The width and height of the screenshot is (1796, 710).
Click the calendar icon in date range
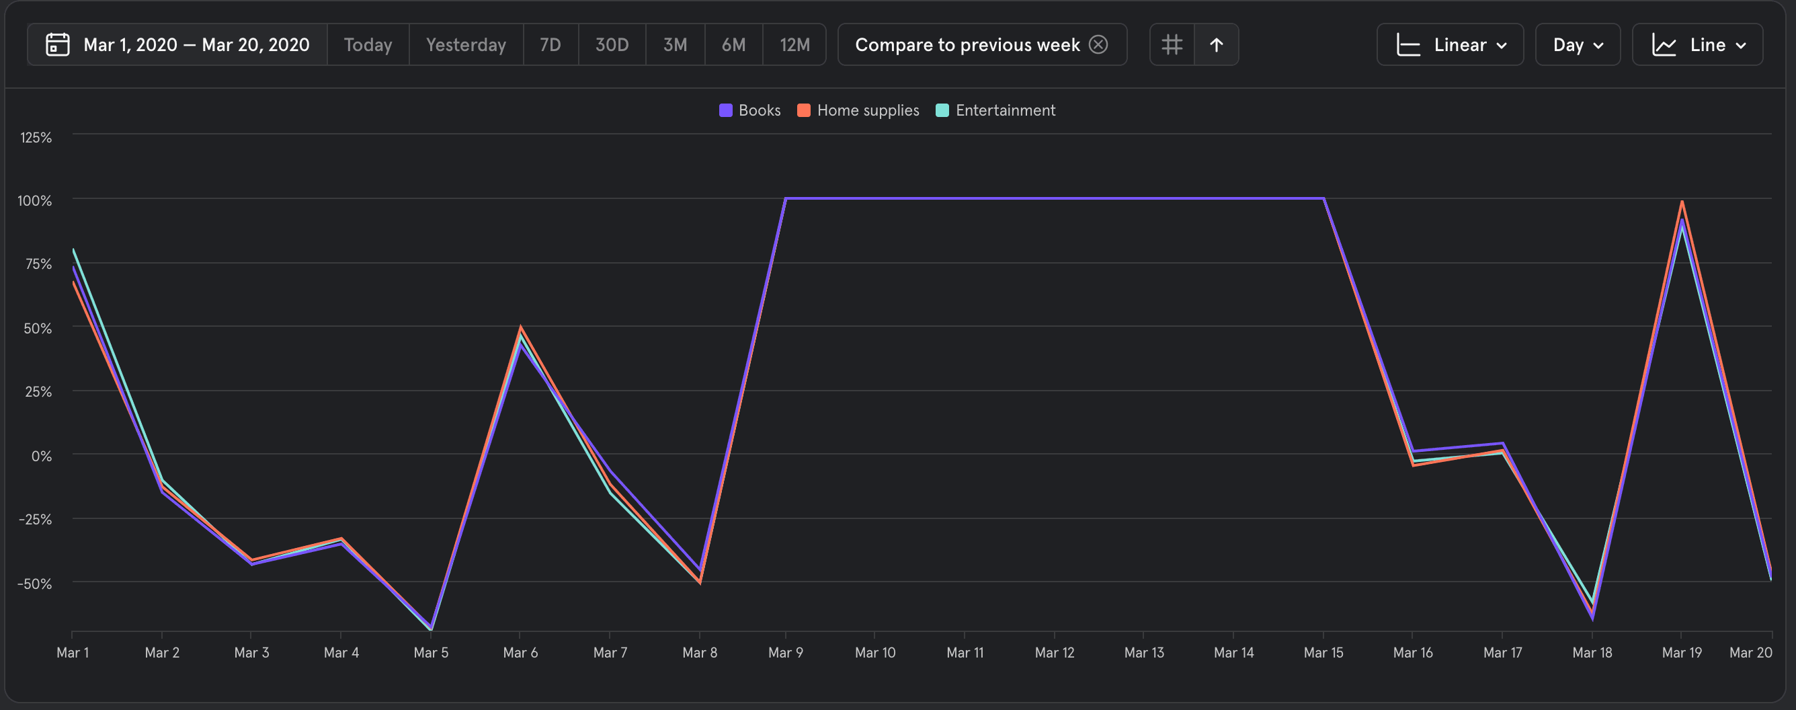tap(57, 44)
